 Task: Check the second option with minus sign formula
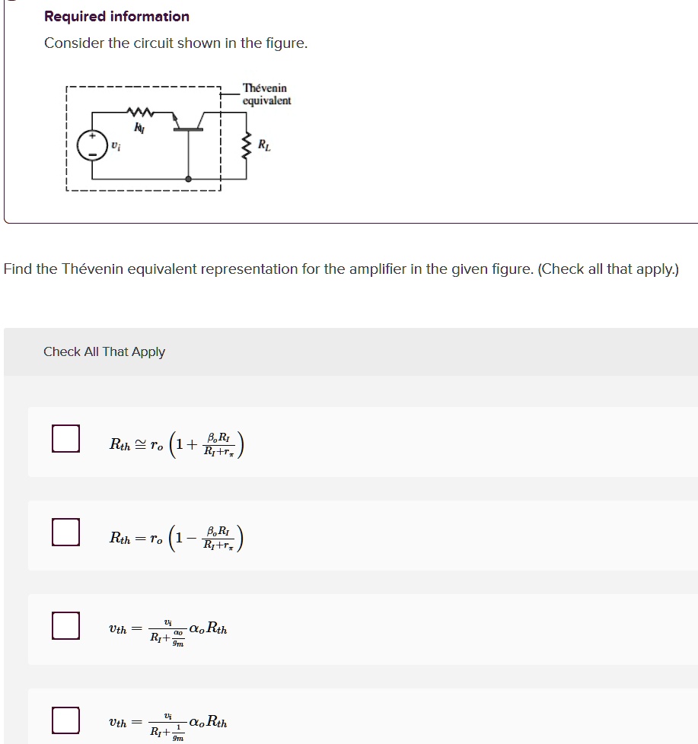point(65,533)
